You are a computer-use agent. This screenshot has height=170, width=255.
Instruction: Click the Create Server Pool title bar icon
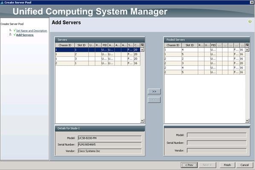tap(2, 3)
